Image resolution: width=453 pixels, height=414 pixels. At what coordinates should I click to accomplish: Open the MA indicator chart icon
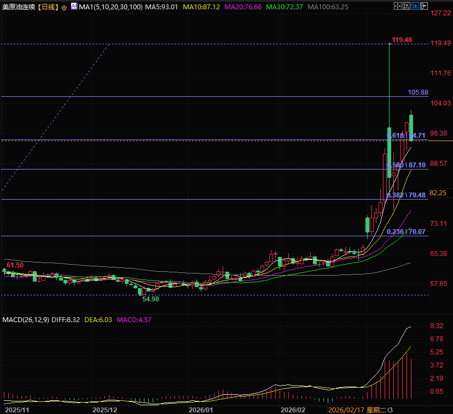(x=74, y=6)
